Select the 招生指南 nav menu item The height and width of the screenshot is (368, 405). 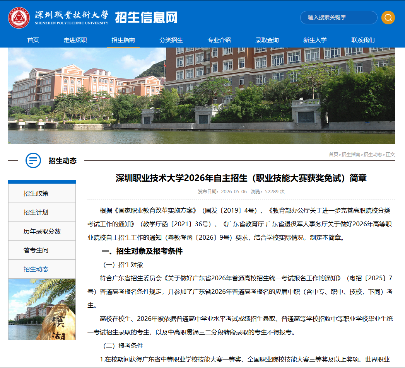pyautogui.click(x=123, y=40)
